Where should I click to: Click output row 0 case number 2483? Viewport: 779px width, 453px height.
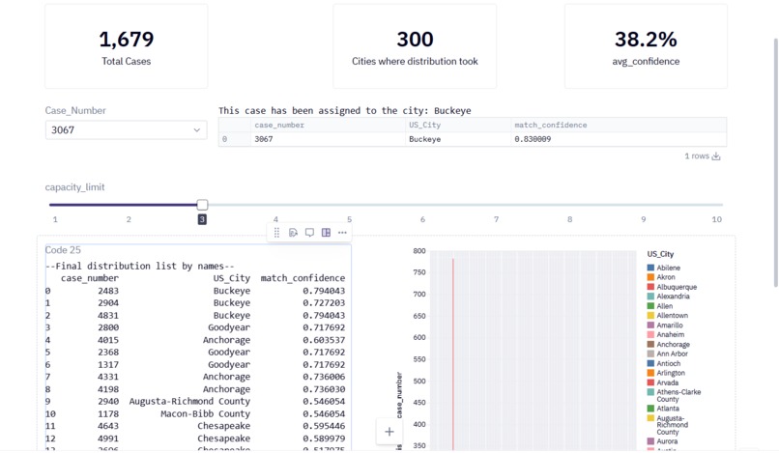click(108, 291)
